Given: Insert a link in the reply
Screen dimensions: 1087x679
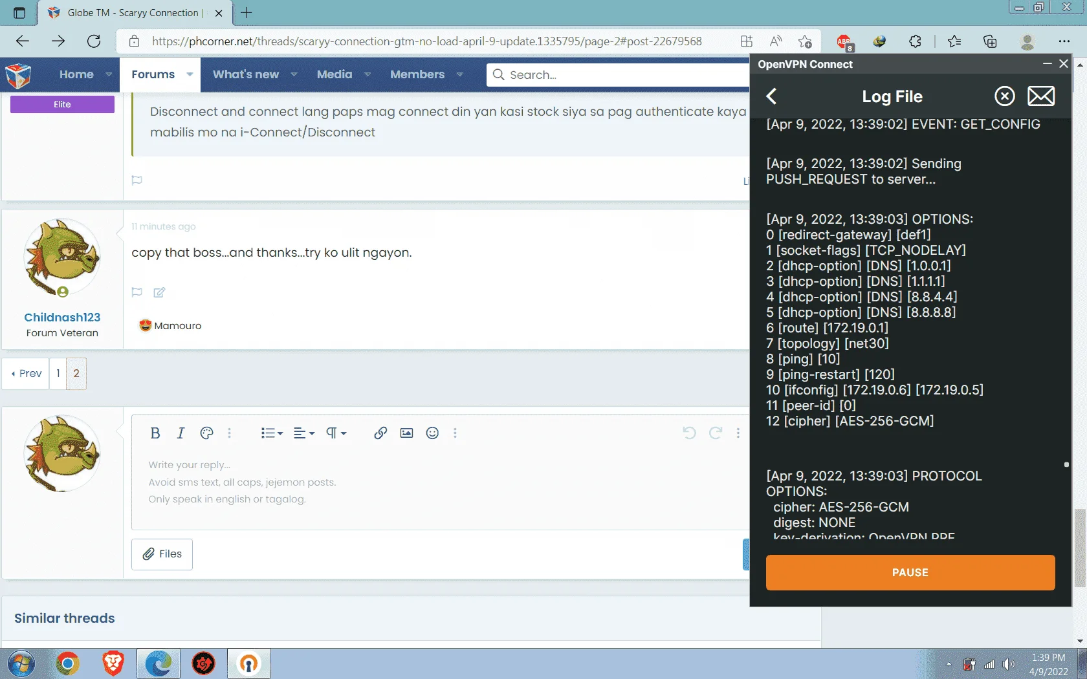Looking at the screenshot, I should (380, 433).
